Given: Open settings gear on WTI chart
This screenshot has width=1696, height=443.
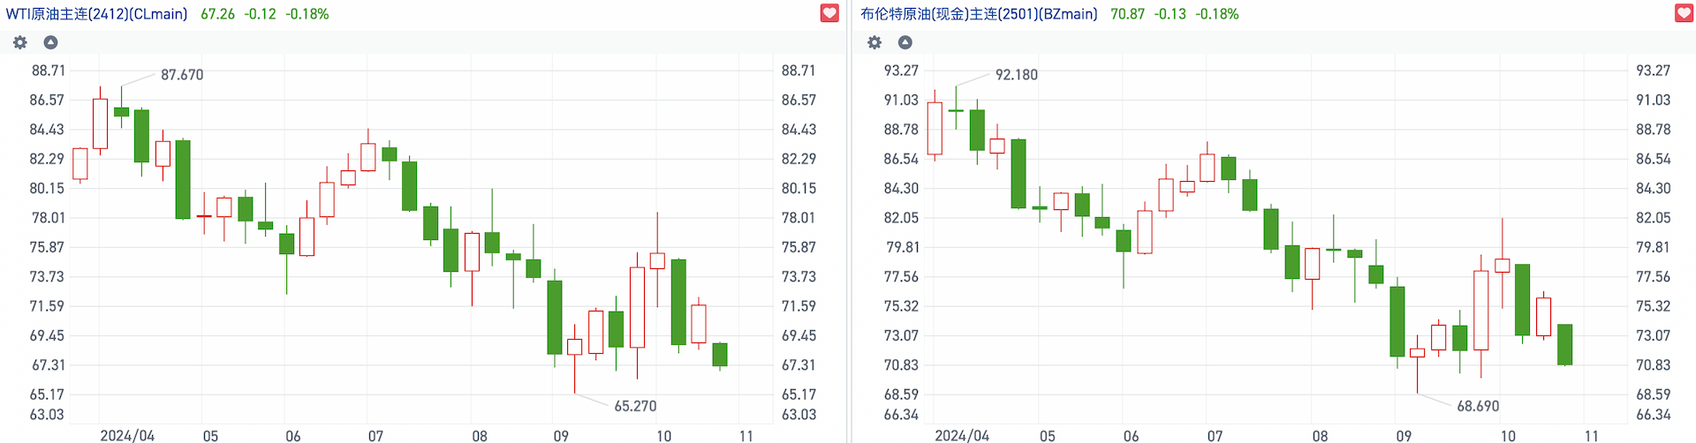Looking at the screenshot, I should coord(20,42).
